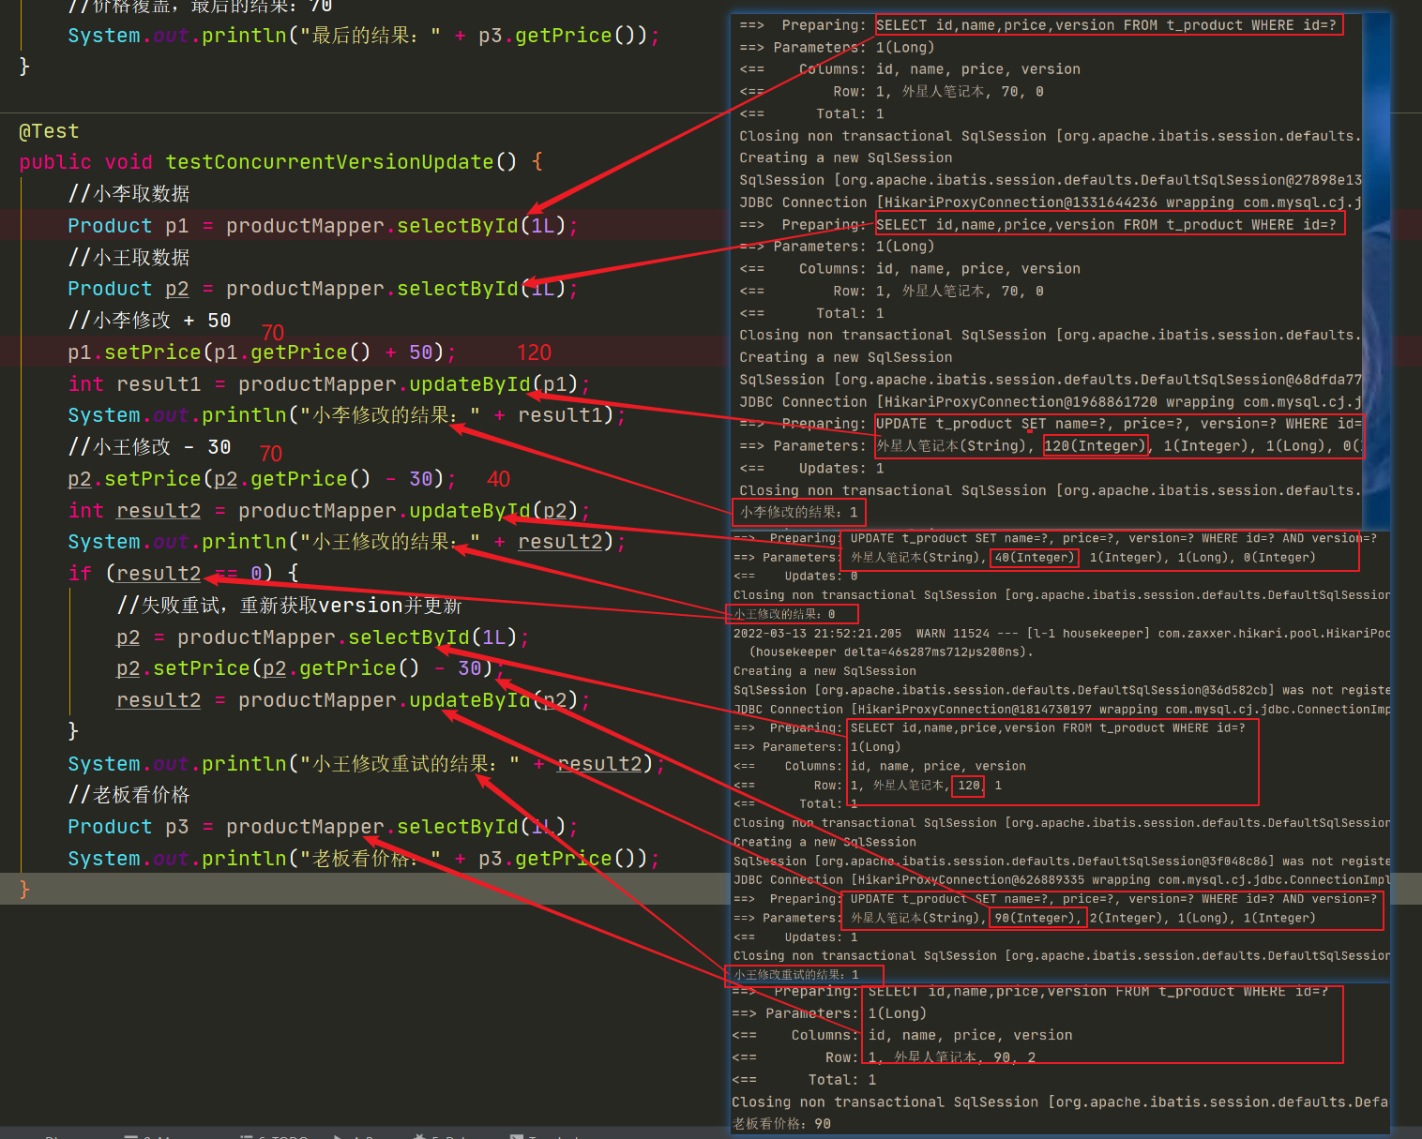Click the SqlSession line containing @36d582cb
This screenshot has height=1139, width=1422.
click(x=1062, y=690)
